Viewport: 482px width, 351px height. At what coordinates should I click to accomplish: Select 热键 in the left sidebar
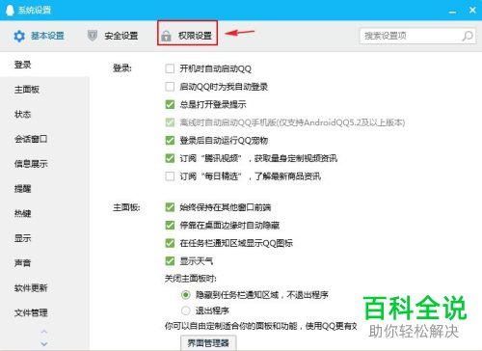[44, 213]
